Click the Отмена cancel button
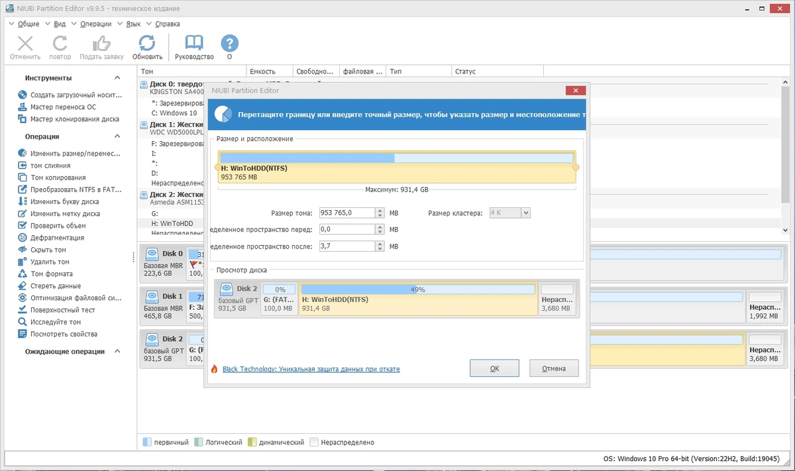 tap(554, 368)
